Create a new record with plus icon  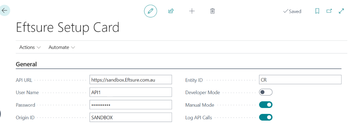(x=192, y=11)
